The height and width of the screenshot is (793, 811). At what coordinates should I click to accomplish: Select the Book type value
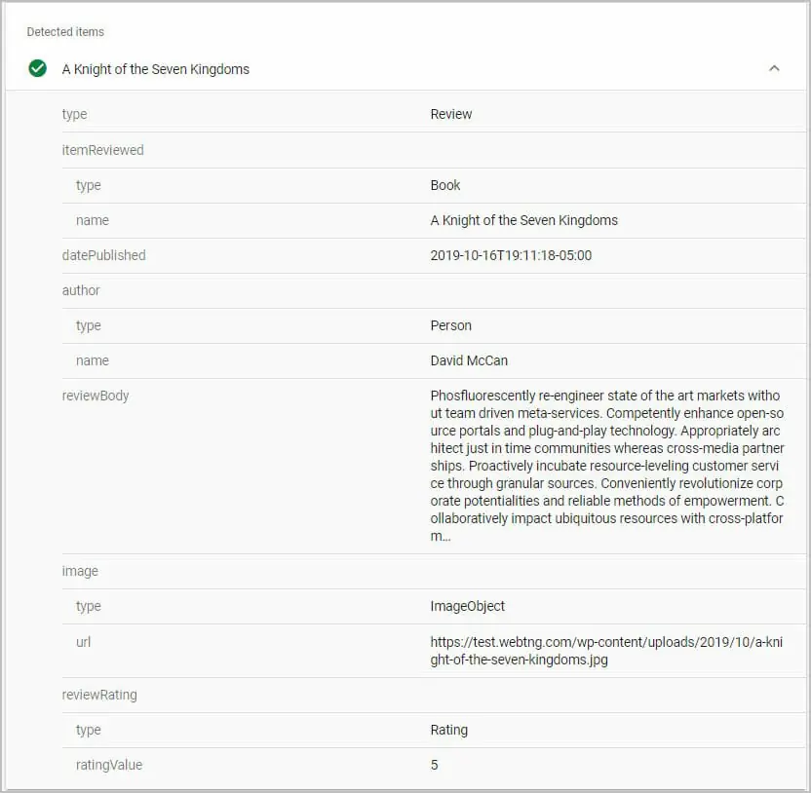445,185
